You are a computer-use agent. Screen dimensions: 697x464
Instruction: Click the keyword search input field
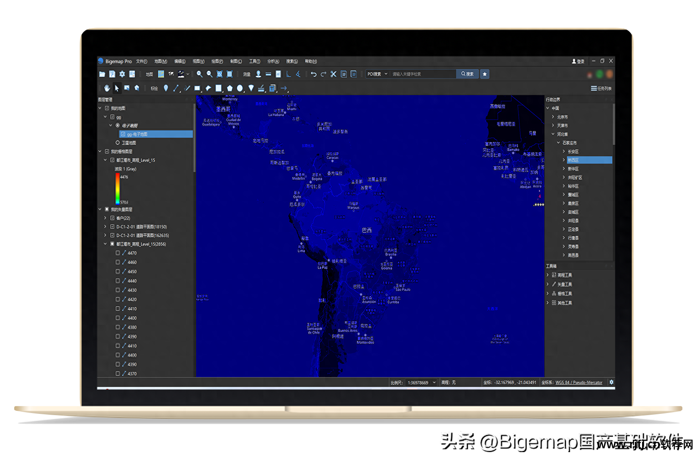[423, 74]
